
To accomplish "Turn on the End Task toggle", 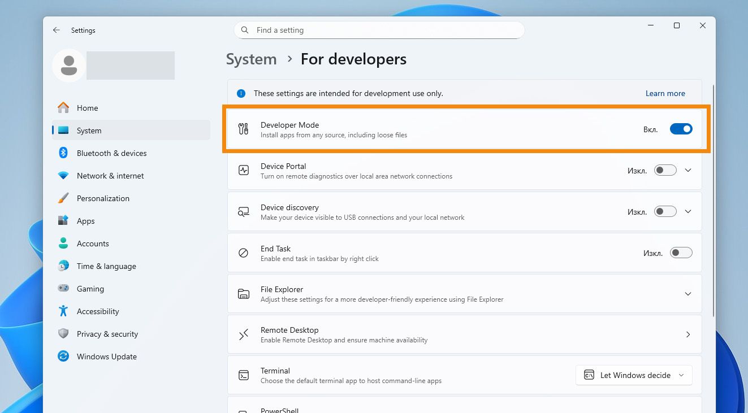I will click(x=681, y=253).
